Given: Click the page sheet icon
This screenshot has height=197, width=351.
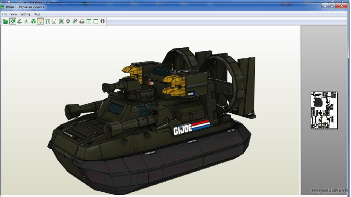Looking at the screenshot, I should [x=54, y=21].
